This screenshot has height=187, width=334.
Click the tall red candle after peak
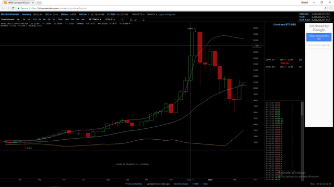point(200,47)
